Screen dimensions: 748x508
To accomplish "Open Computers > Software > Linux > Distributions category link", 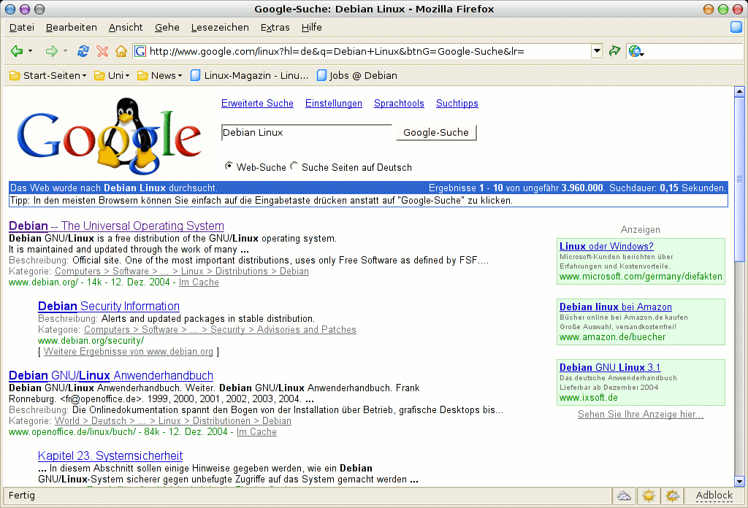I will click(x=182, y=272).
